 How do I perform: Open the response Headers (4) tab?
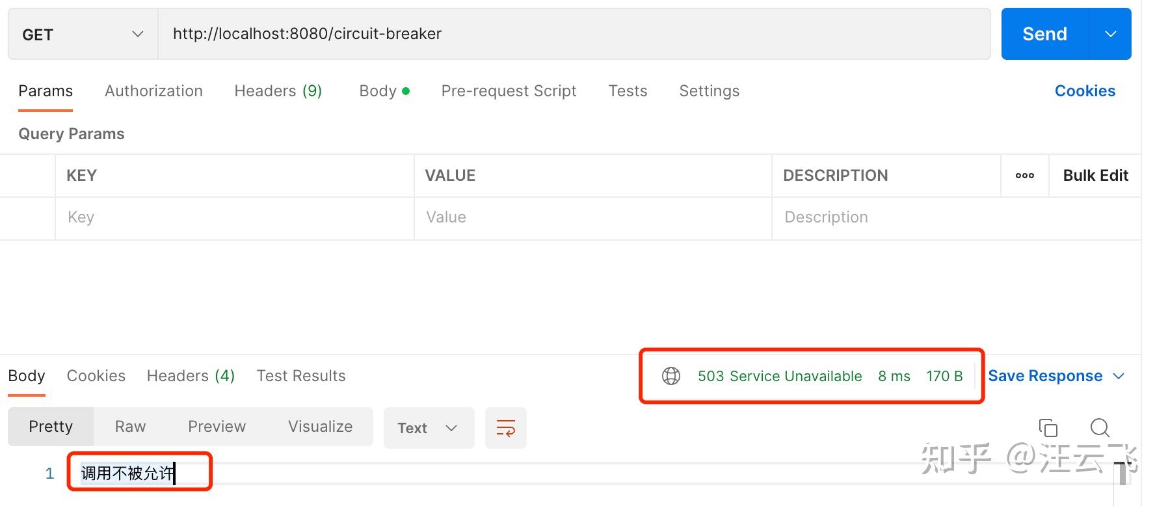[191, 376]
